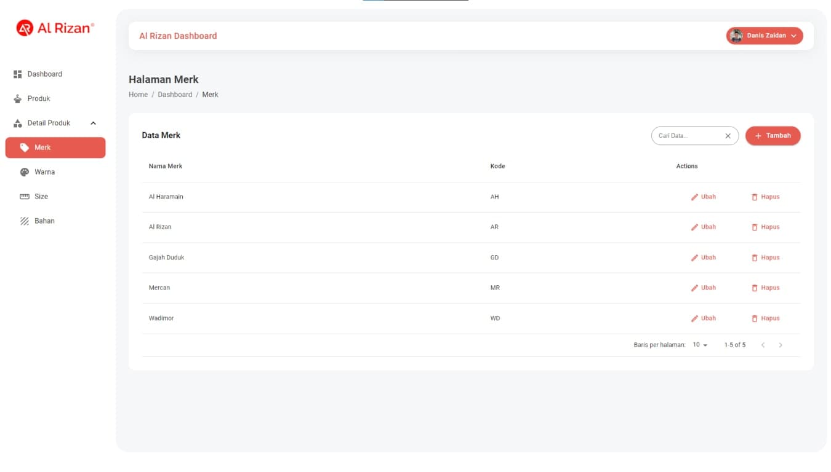
Task: Click the pencil icon for Al Haramain
Action: tap(694, 197)
